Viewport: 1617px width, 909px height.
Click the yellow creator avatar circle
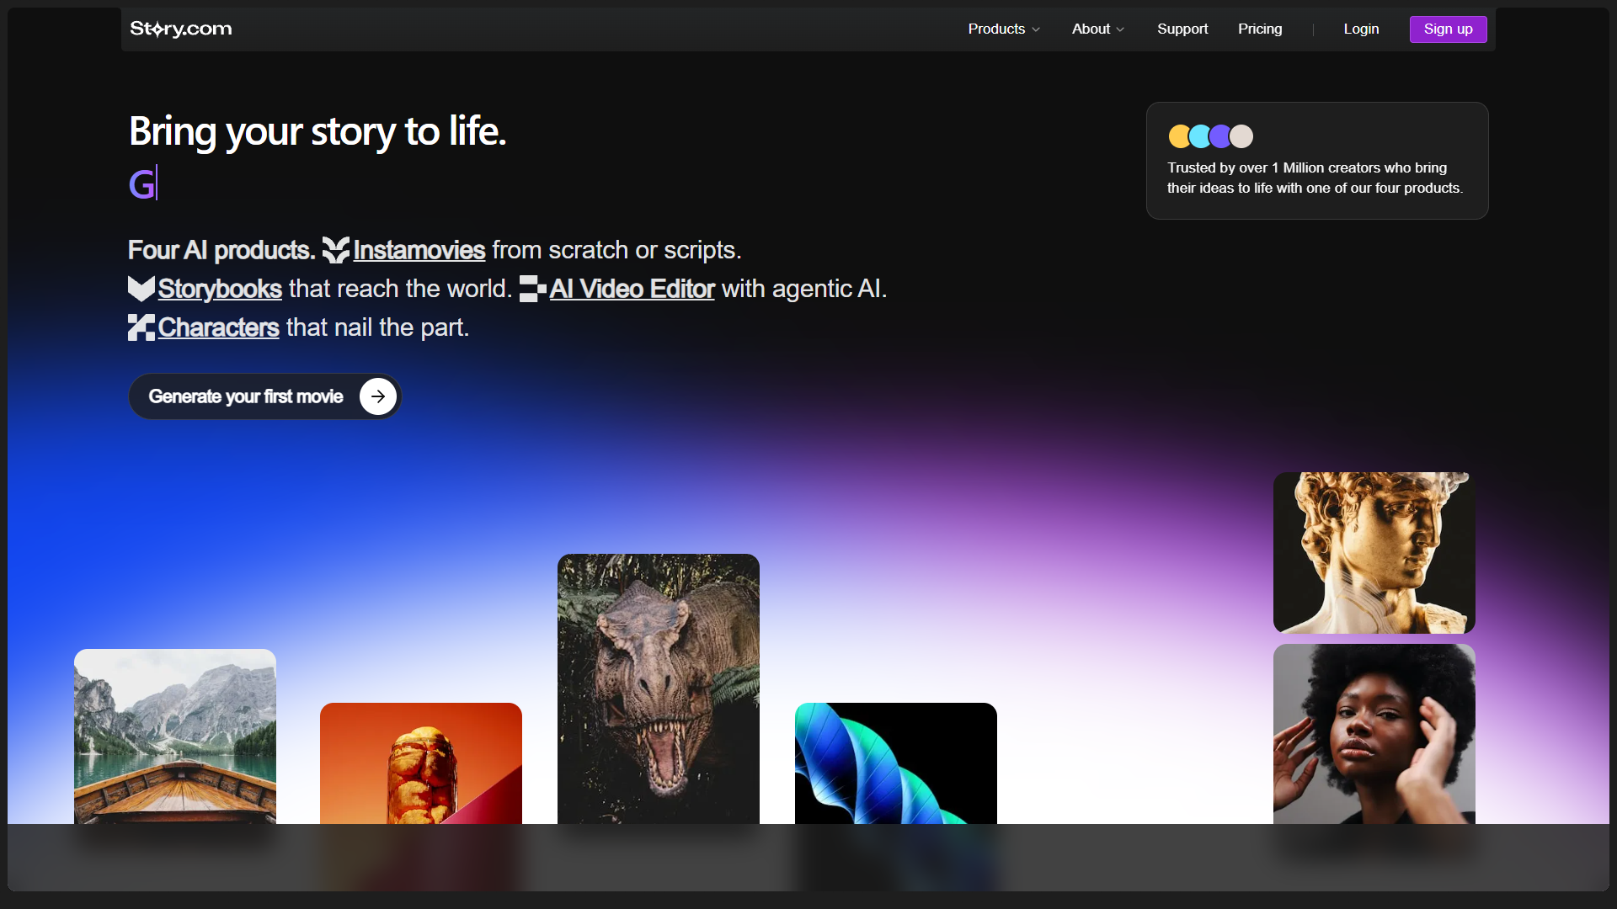pos(1178,136)
